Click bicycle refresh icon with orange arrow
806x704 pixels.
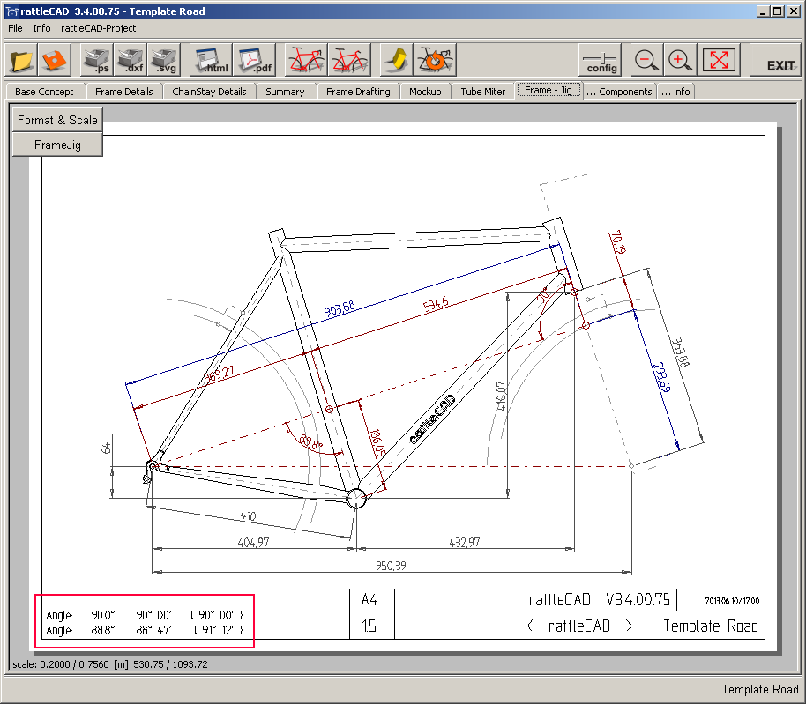click(x=435, y=60)
